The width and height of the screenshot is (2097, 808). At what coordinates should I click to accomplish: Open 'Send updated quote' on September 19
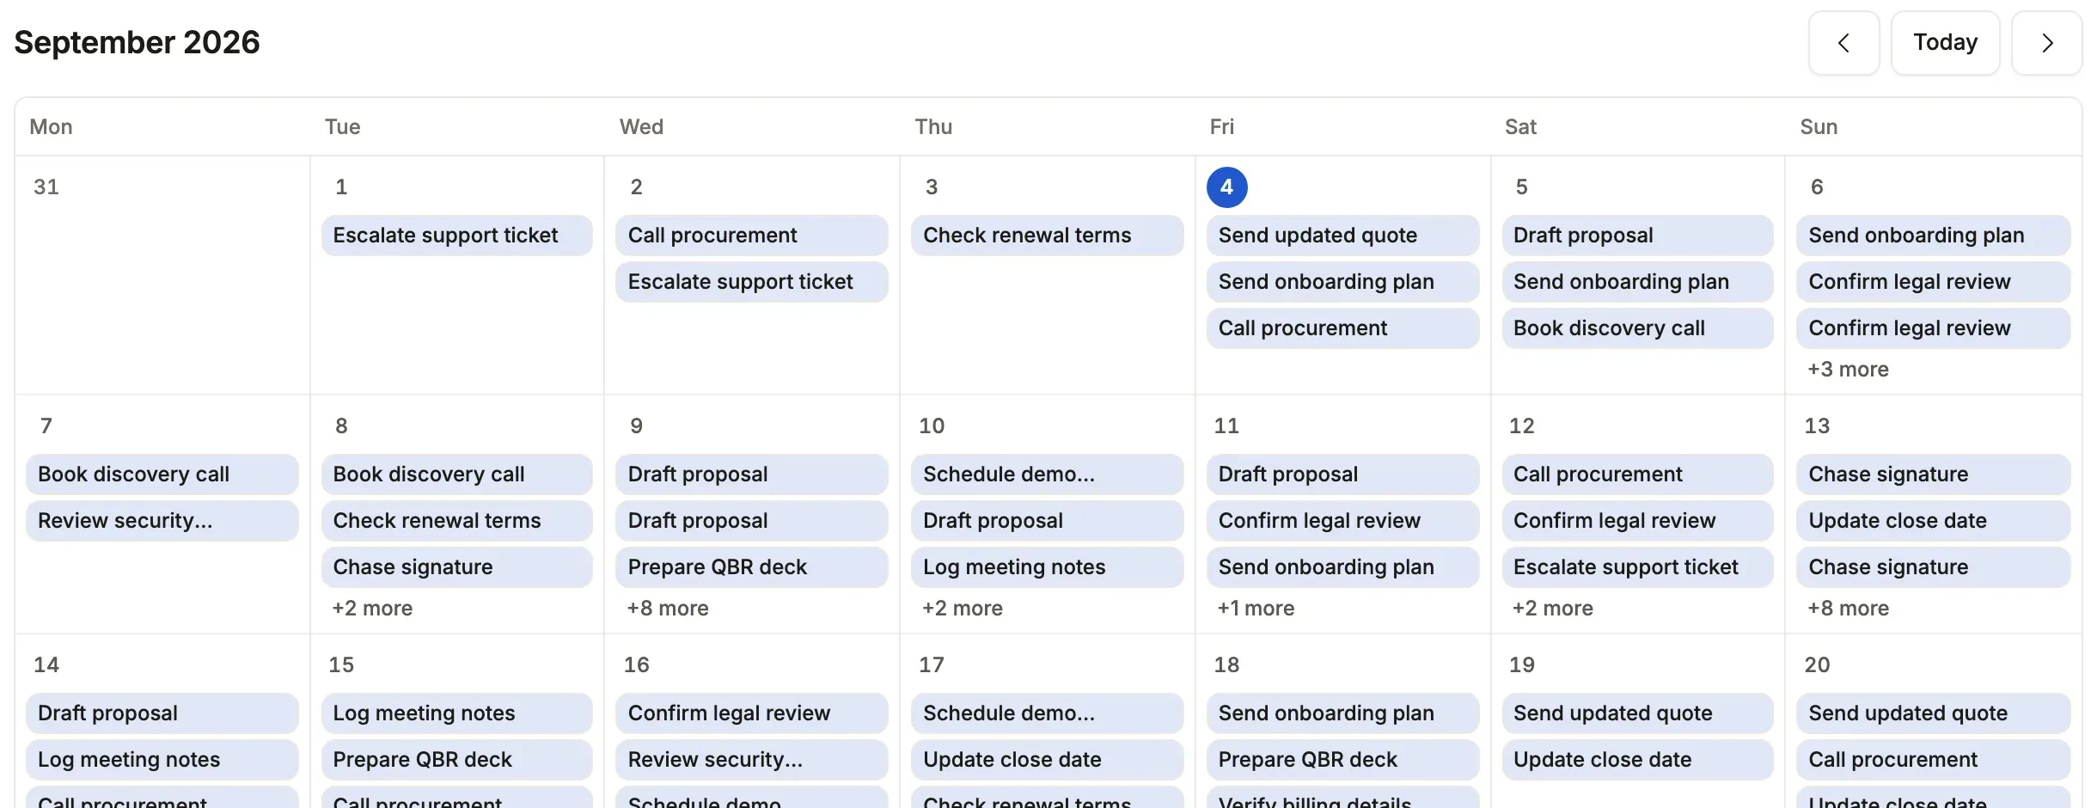point(1637,713)
